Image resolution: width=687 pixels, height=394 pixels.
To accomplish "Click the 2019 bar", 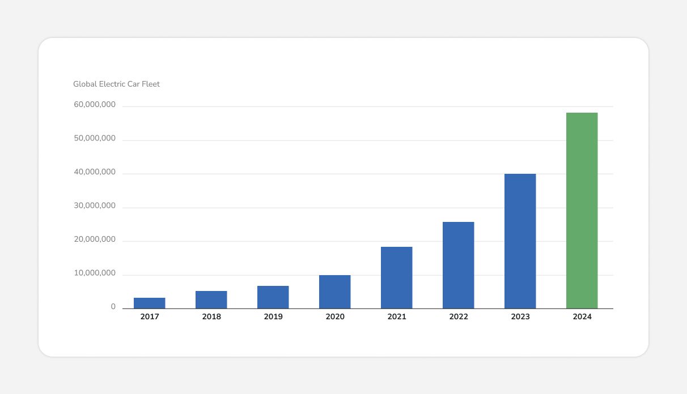I will 273,297.
